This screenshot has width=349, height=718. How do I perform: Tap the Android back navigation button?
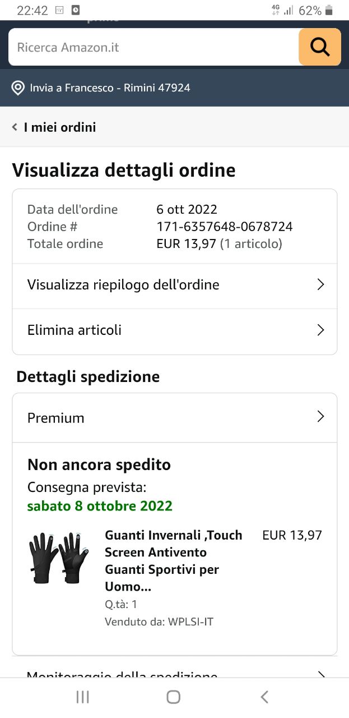tap(264, 697)
